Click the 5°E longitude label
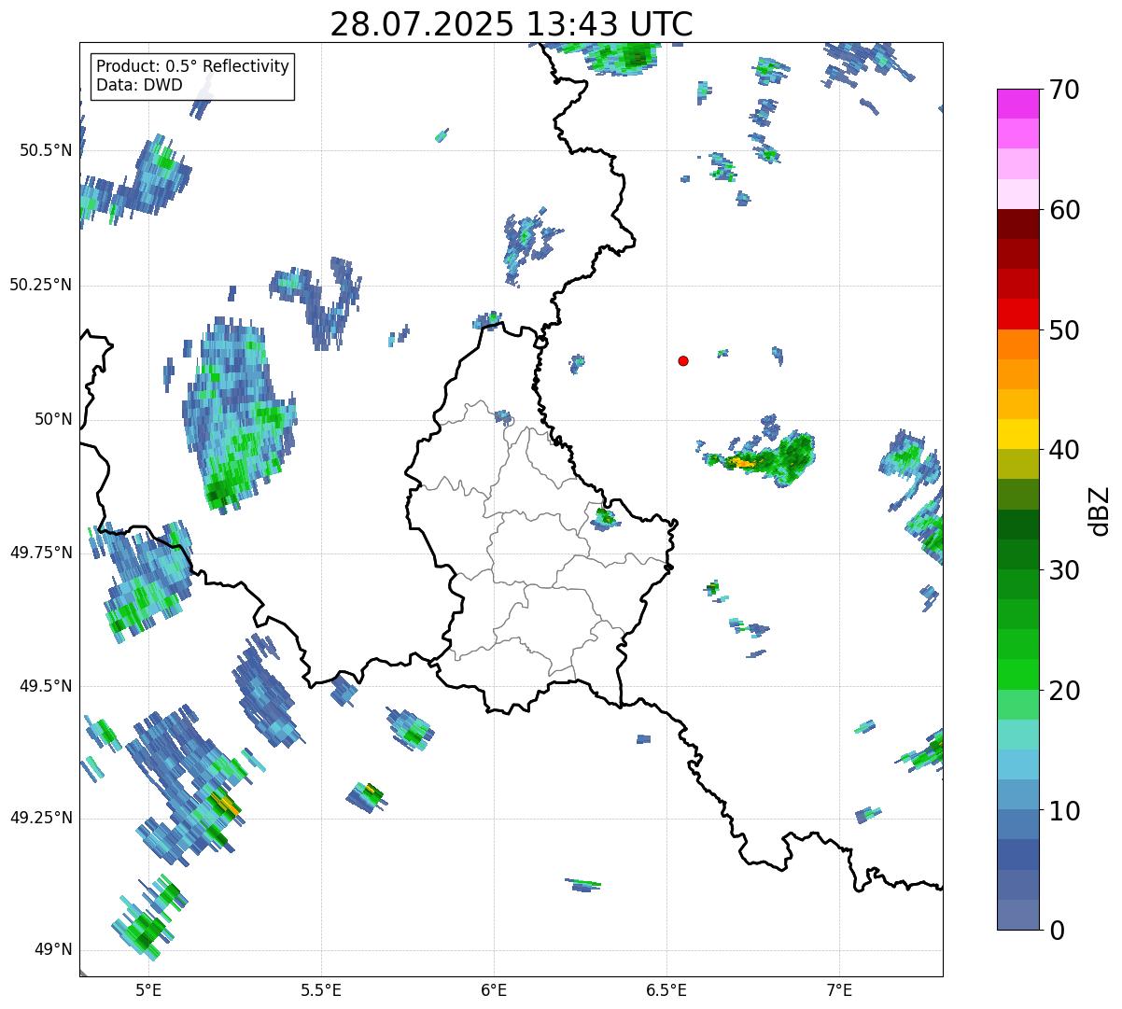 point(148,989)
